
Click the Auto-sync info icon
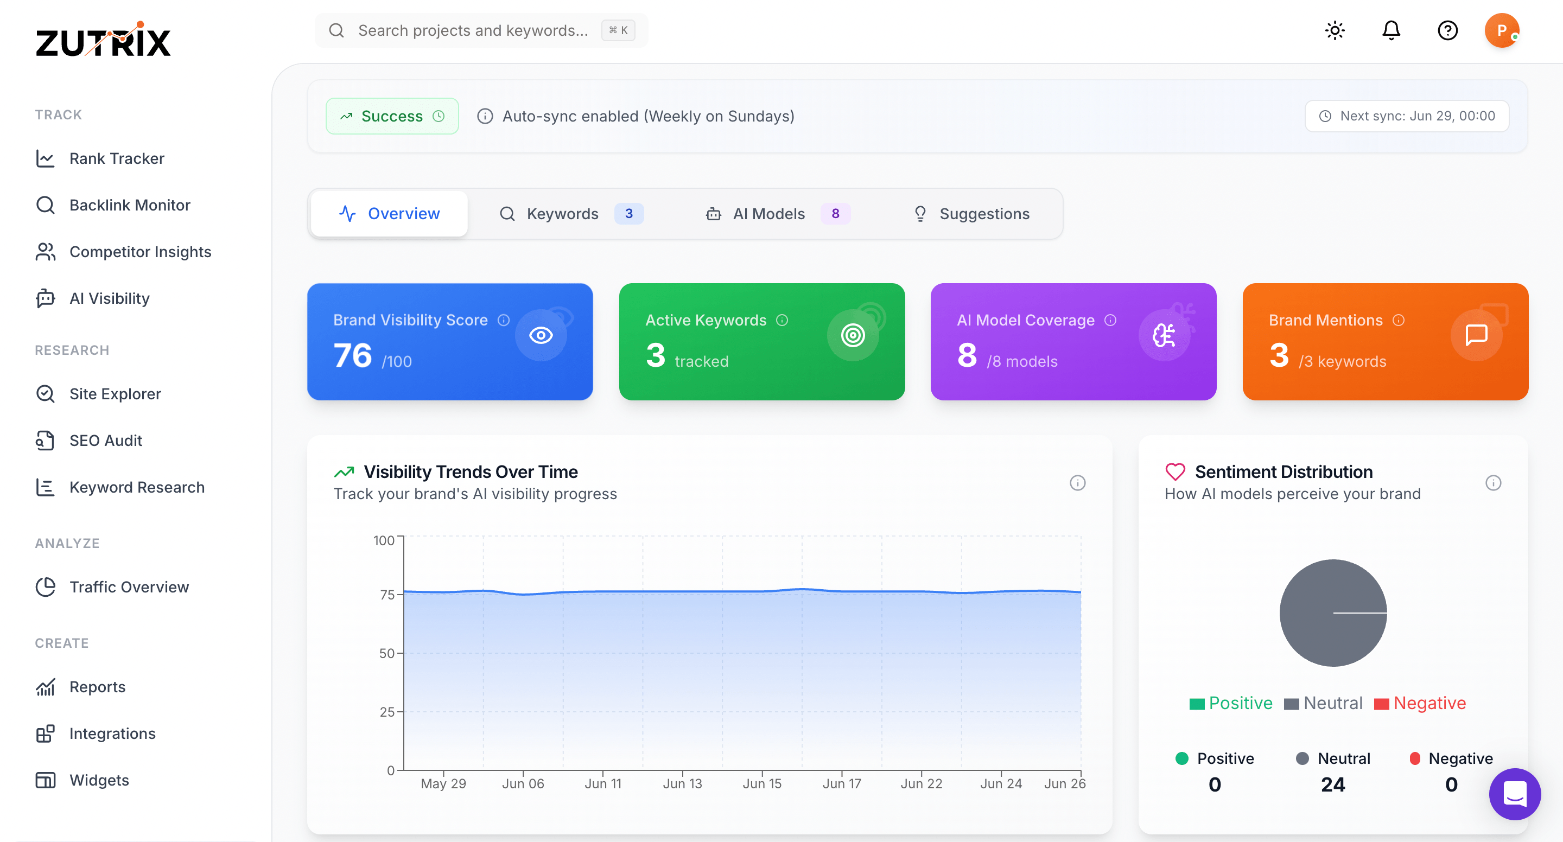tap(485, 116)
